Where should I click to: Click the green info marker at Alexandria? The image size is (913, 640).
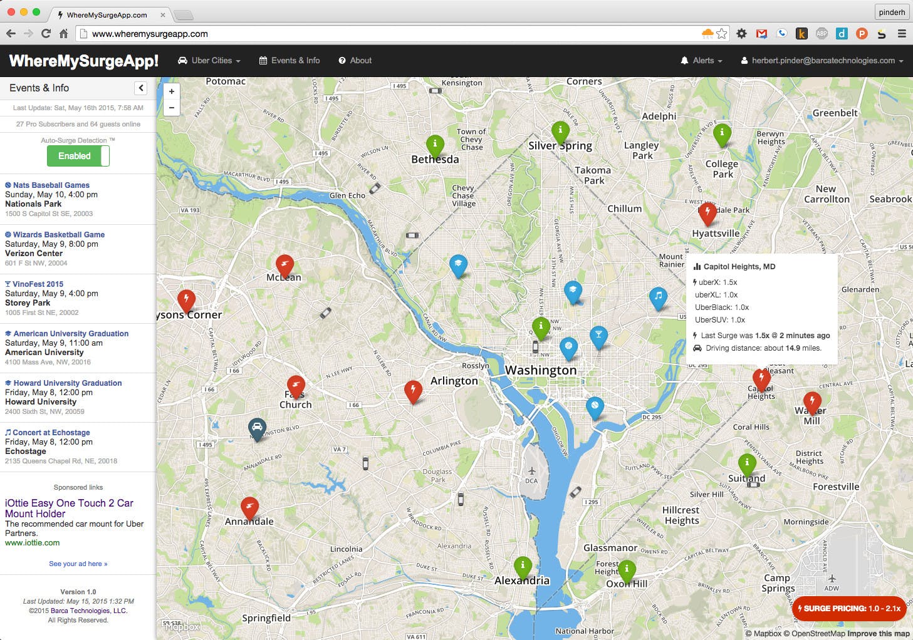[x=523, y=567]
